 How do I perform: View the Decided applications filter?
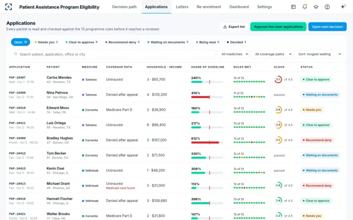pyautogui.click(x=237, y=42)
